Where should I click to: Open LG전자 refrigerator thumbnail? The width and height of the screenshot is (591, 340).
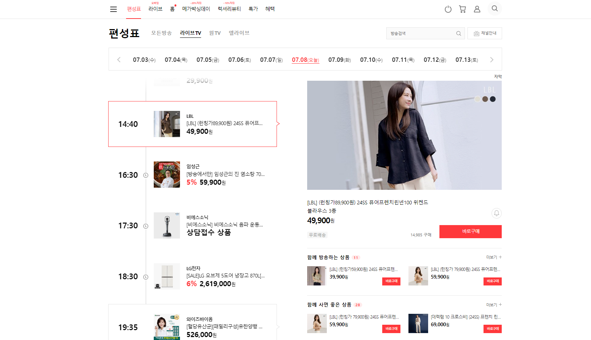point(167,276)
